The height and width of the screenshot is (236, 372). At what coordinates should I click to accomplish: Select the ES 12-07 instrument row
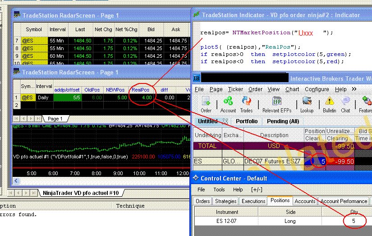click(x=283, y=221)
